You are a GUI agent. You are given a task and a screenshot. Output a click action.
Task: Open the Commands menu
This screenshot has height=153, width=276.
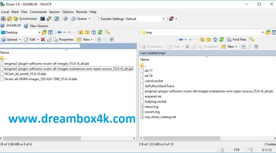[38, 12]
